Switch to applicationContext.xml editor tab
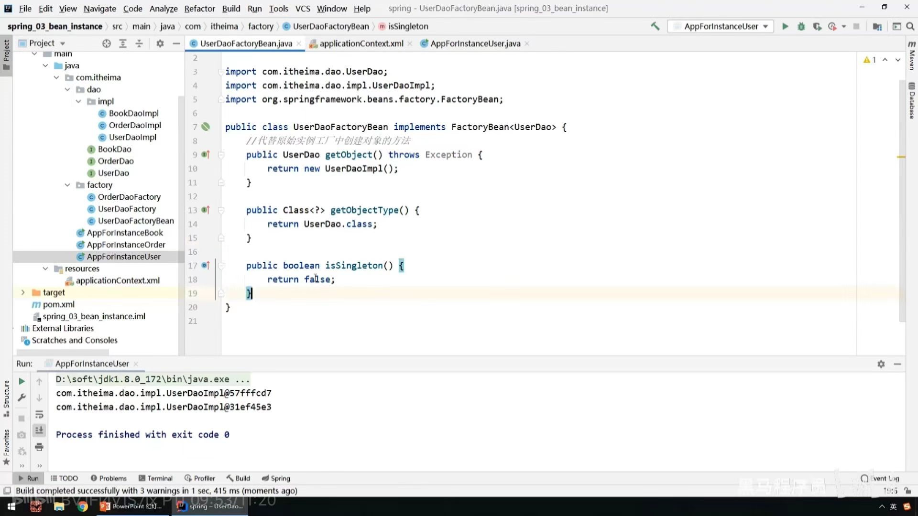Viewport: 918px width, 516px height. [x=361, y=43]
